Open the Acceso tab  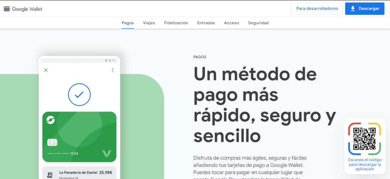coord(232,23)
